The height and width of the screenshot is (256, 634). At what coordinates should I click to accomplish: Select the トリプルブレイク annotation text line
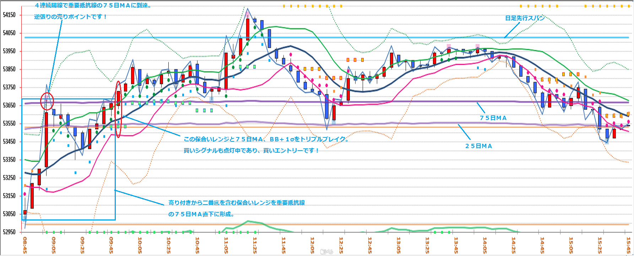point(266,139)
